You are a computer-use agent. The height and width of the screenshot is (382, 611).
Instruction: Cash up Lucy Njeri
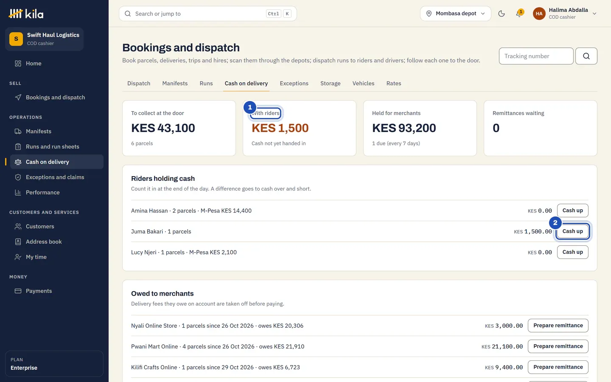coord(572,252)
